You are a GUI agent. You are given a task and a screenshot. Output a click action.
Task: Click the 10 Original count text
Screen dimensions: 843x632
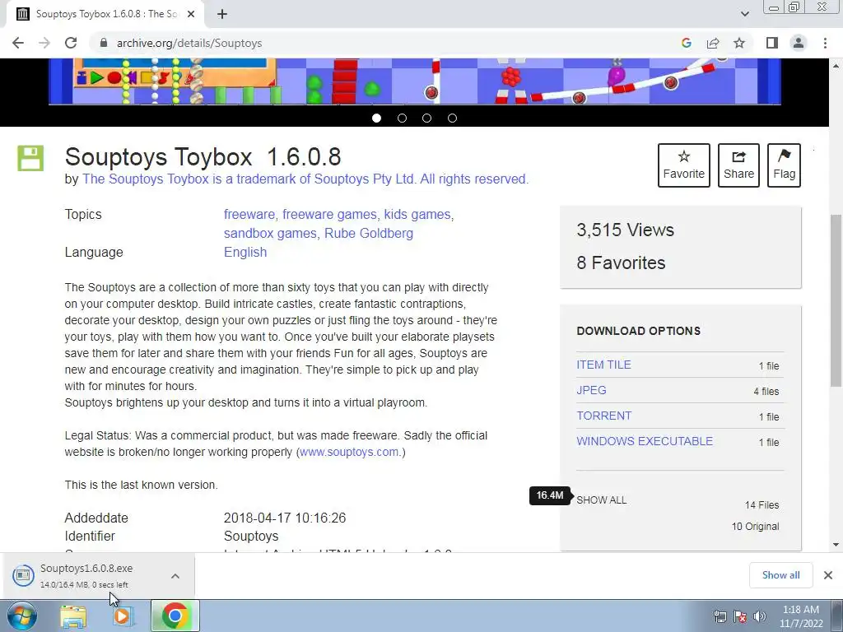pyautogui.click(x=755, y=527)
